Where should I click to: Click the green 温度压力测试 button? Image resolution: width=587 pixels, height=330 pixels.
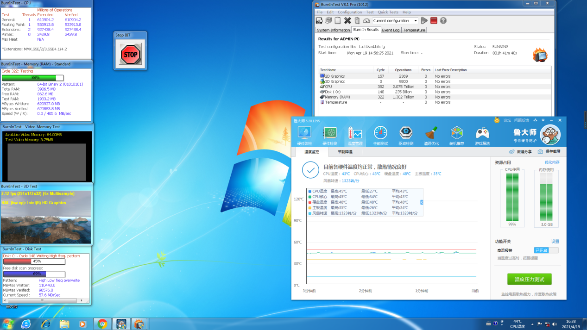(x=529, y=280)
